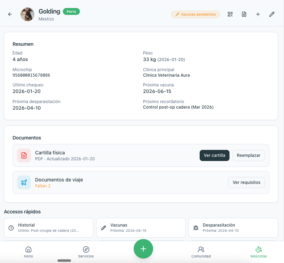Select the syringe icon on the Vacunas card
The width and height of the screenshot is (284, 263).
pyautogui.click(x=103, y=228)
